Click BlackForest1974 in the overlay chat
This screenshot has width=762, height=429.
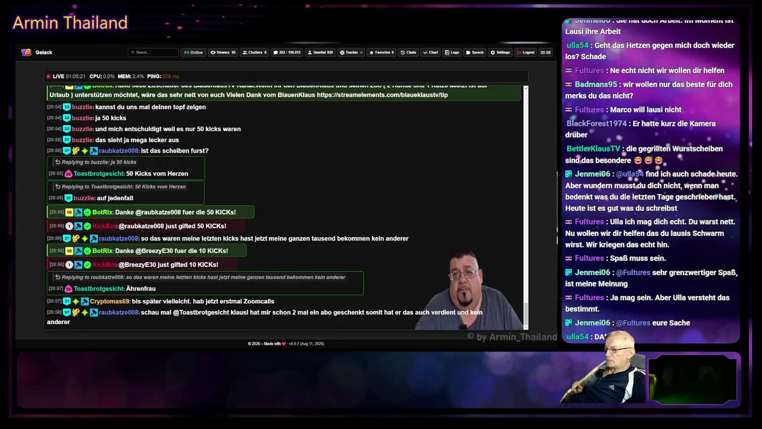(x=597, y=123)
